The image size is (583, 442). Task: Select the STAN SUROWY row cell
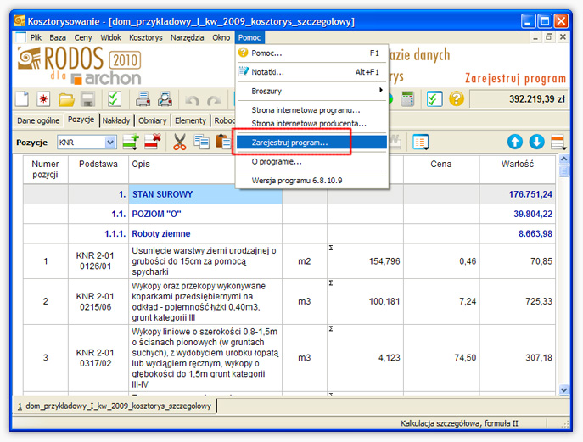tap(205, 194)
